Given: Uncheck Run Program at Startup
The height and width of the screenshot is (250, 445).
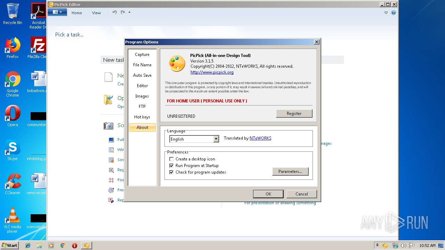Looking at the screenshot, I should [x=171, y=166].
